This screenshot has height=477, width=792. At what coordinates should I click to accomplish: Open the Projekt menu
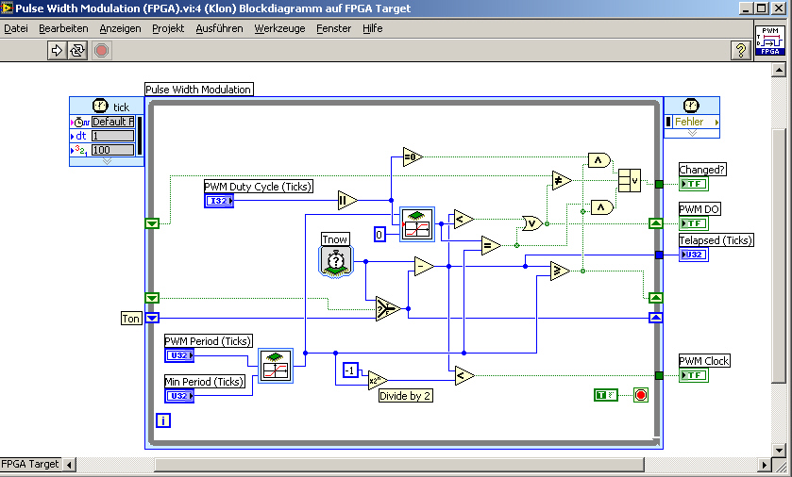pyautogui.click(x=168, y=28)
